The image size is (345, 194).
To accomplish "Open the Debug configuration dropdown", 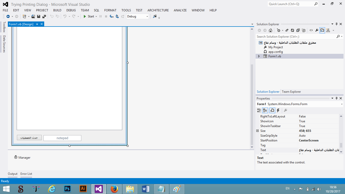I will (x=147, y=16).
